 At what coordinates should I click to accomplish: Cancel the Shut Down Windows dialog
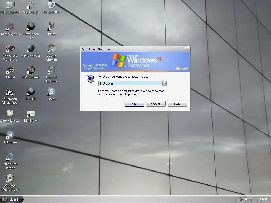[156, 104]
